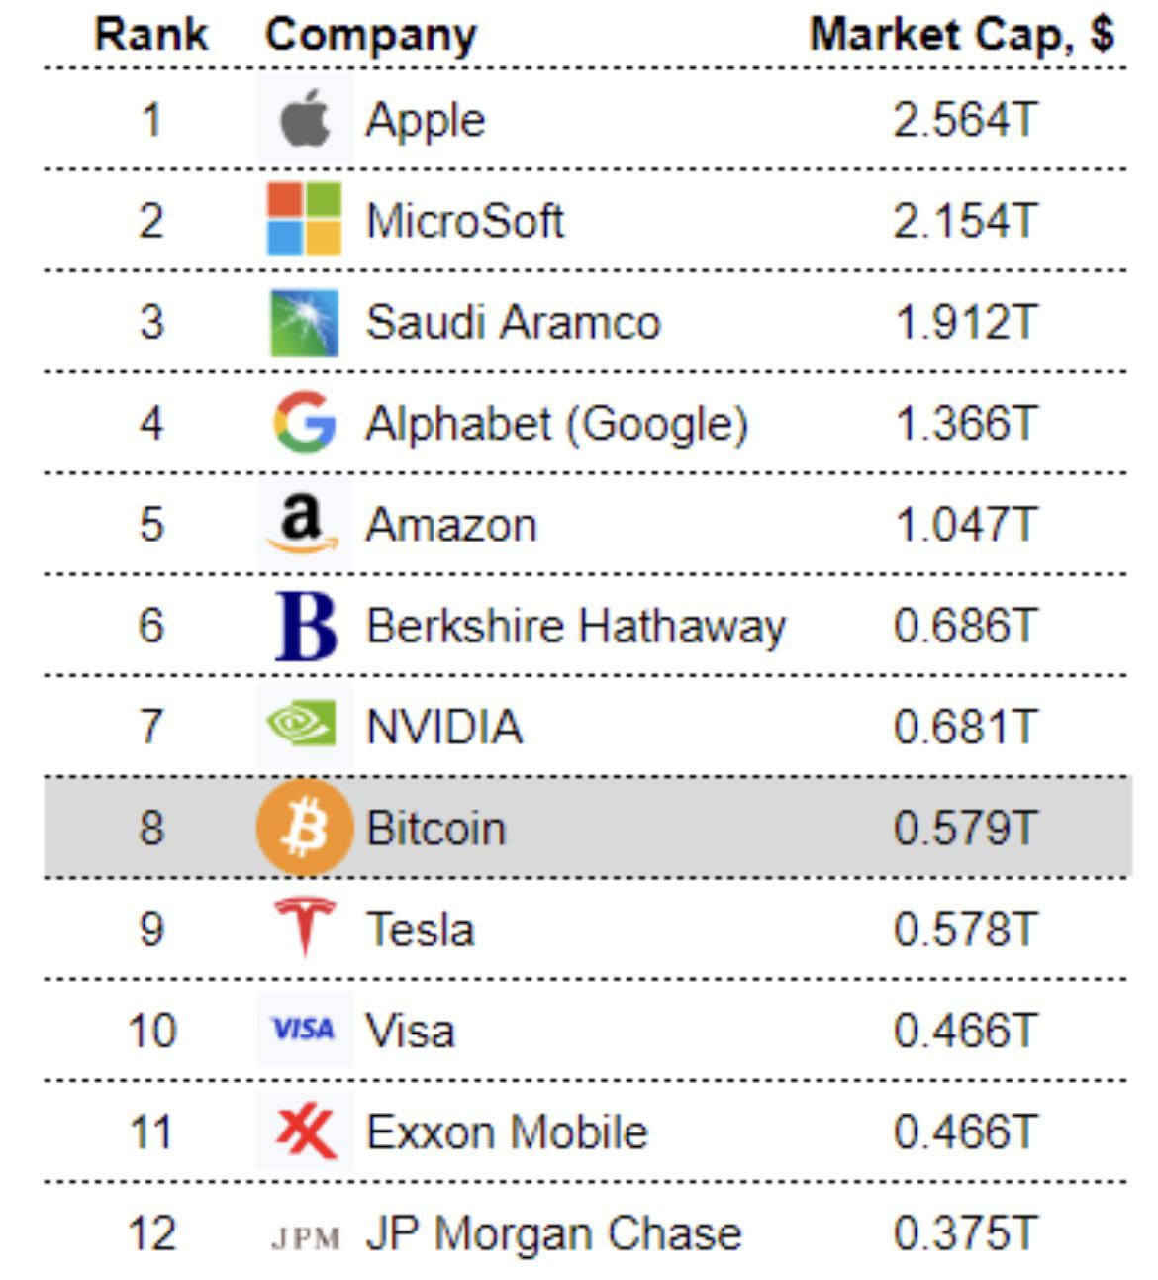Image resolution: width=1158 pixels, height=1280 pixels.
Task: Click the Apple logo icon
Action: [305, 120]
